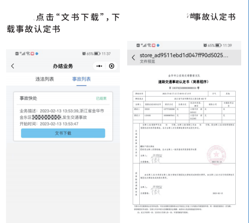Click the blue 文书下载 button
Viewport: 249px width, 223px height.
click(63, 133)
